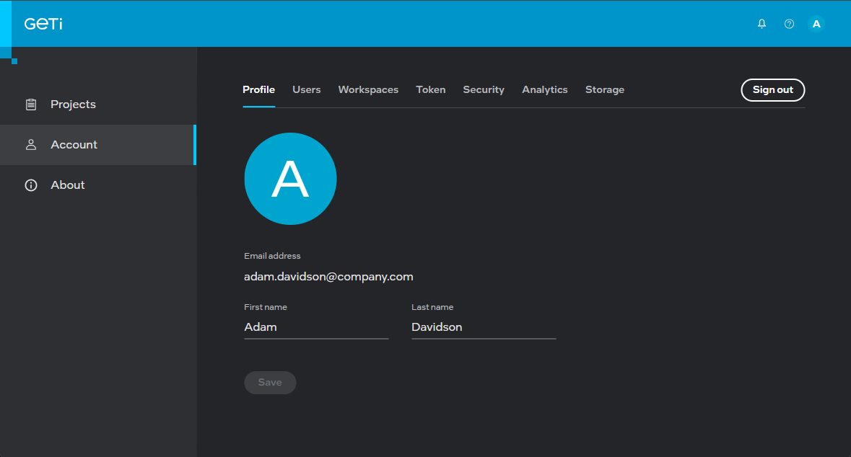Open the Storage tab

[605, 89]
